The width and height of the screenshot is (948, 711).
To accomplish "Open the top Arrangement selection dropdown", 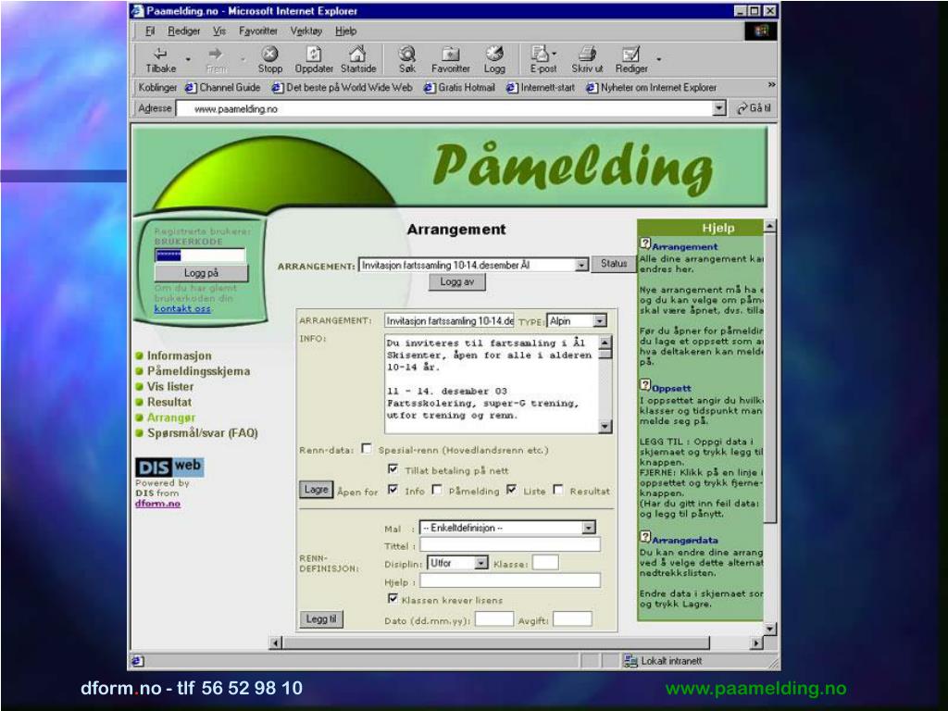I will [581, 265].
